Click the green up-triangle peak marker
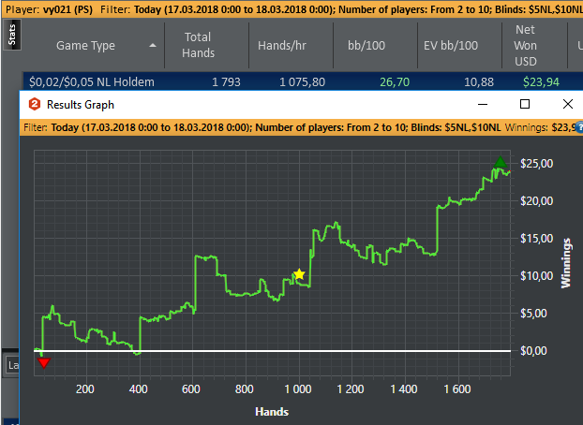583x425 pixels. coord(501,162)
